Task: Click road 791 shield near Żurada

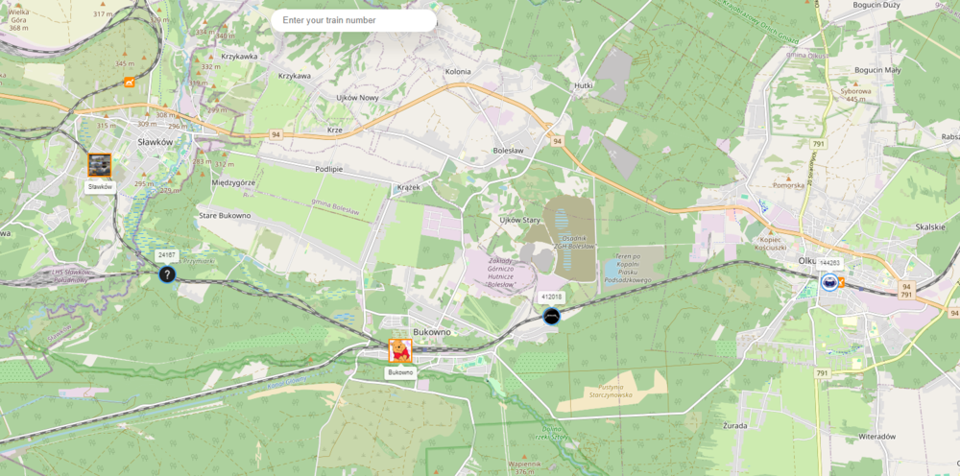Action: click(x=822, y=372)
